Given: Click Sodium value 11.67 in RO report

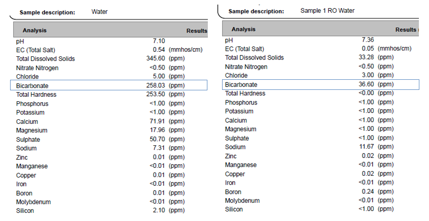Looking at the screenshot, I should point(366,147).
